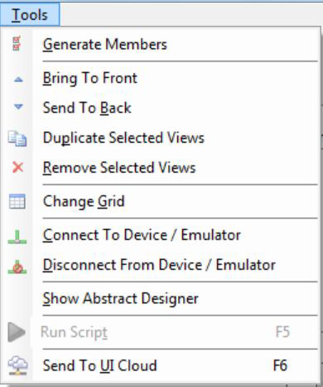Click the Generate Members checklist icon

pyautogui.click(x=17, y=43)
